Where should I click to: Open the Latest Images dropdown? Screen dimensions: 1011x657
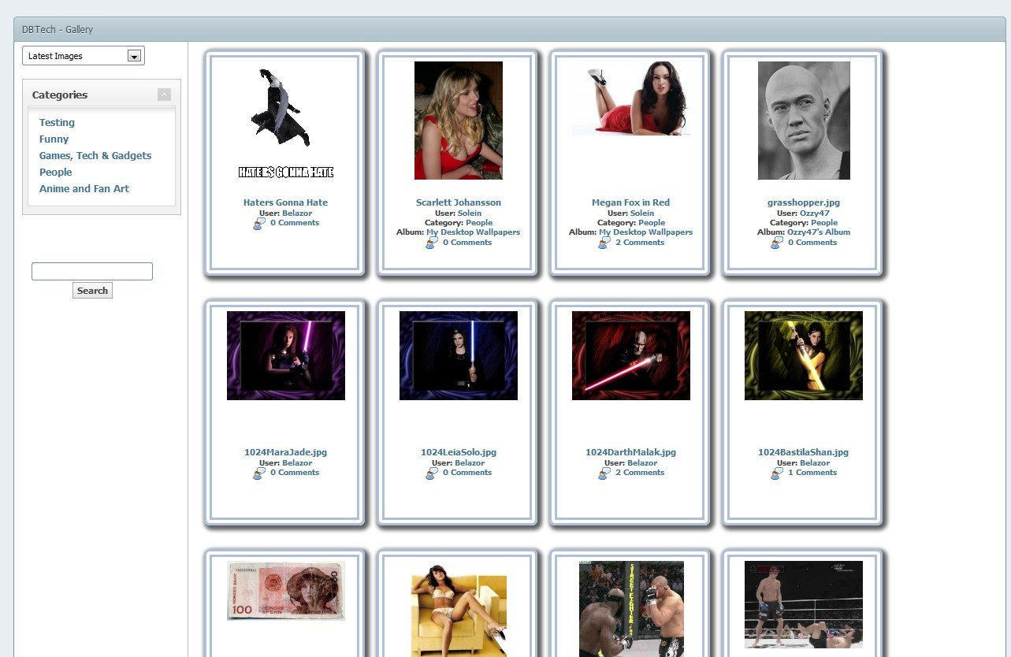84,56
